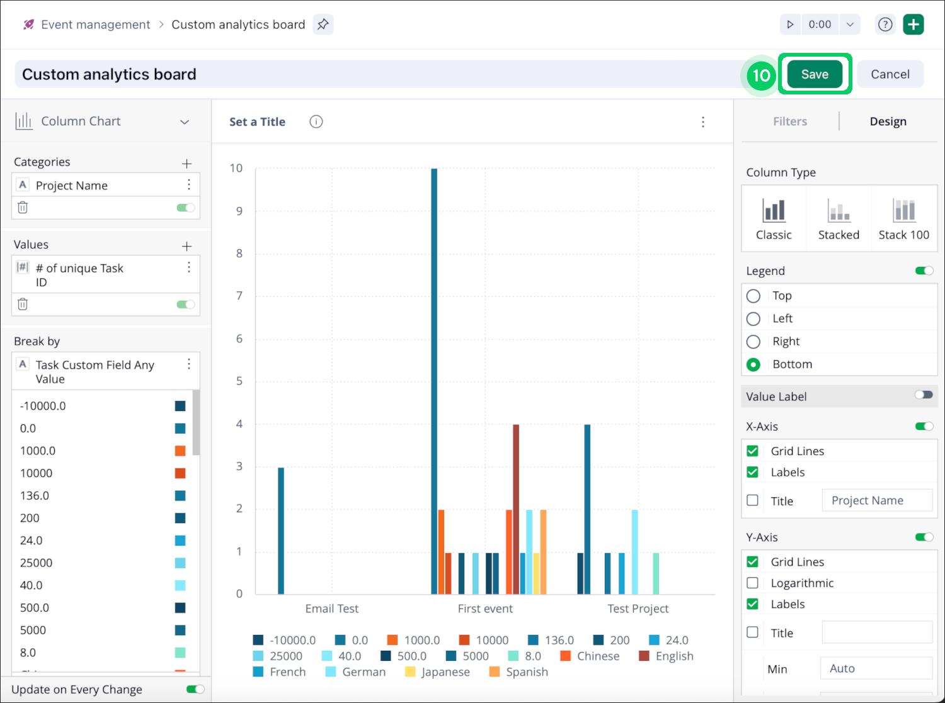Start the timer with the play icon

pyautogui.click(x=790, y=25)
